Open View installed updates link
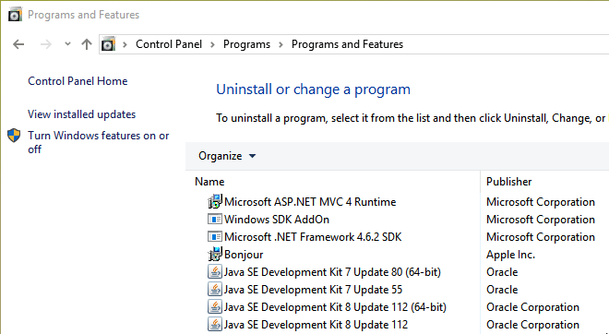 [x=81, y=114]
